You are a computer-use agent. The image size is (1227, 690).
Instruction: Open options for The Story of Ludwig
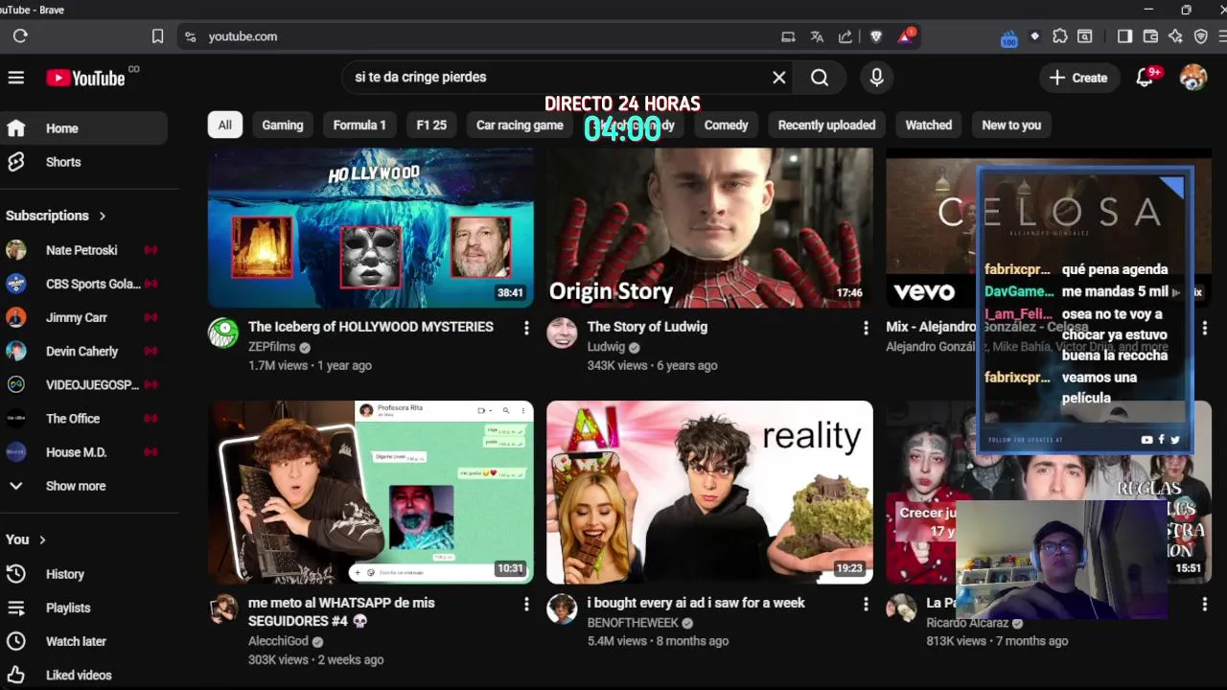[866, 328]
